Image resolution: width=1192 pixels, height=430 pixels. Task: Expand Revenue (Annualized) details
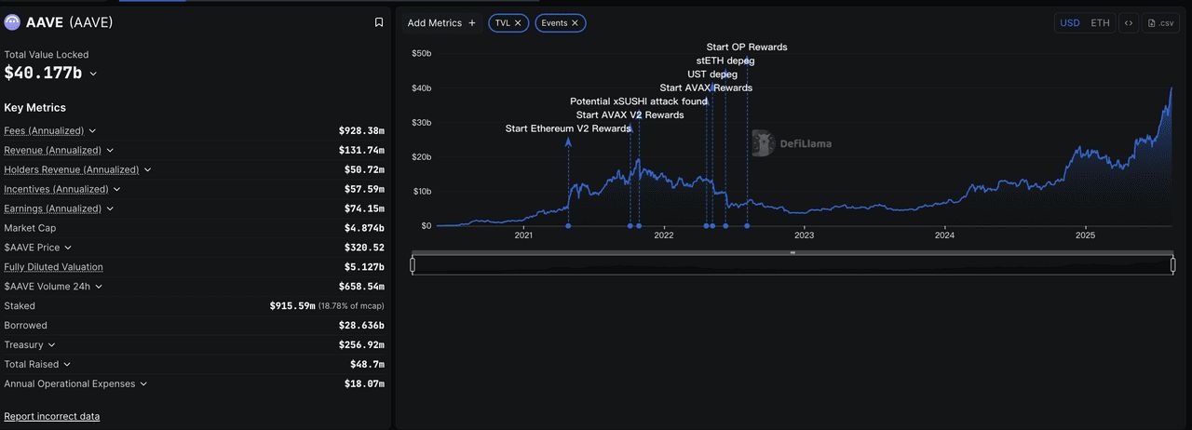click(110, 151)
